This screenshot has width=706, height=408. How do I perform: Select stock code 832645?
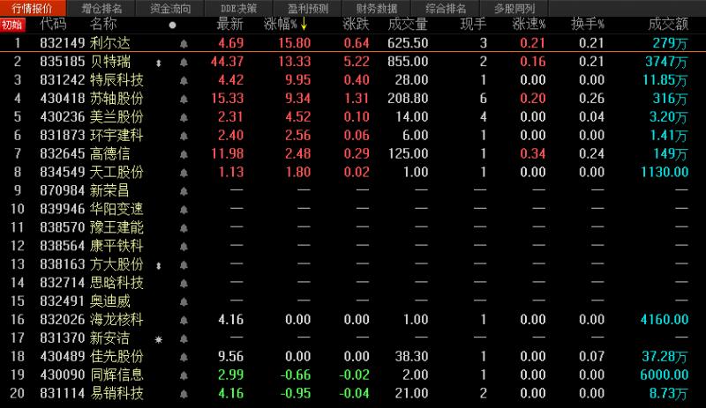point(62,154)
